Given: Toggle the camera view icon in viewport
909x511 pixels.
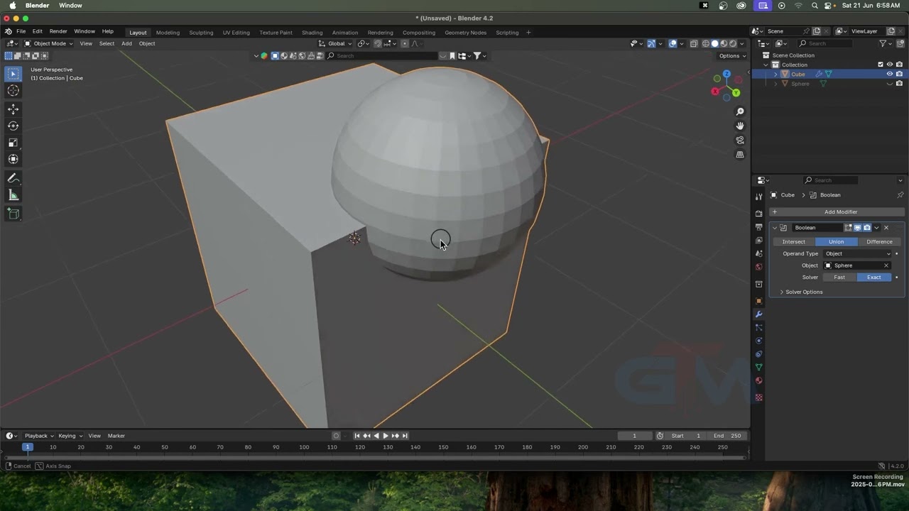Looking at the screenshot, I should [x=740, y=141].
